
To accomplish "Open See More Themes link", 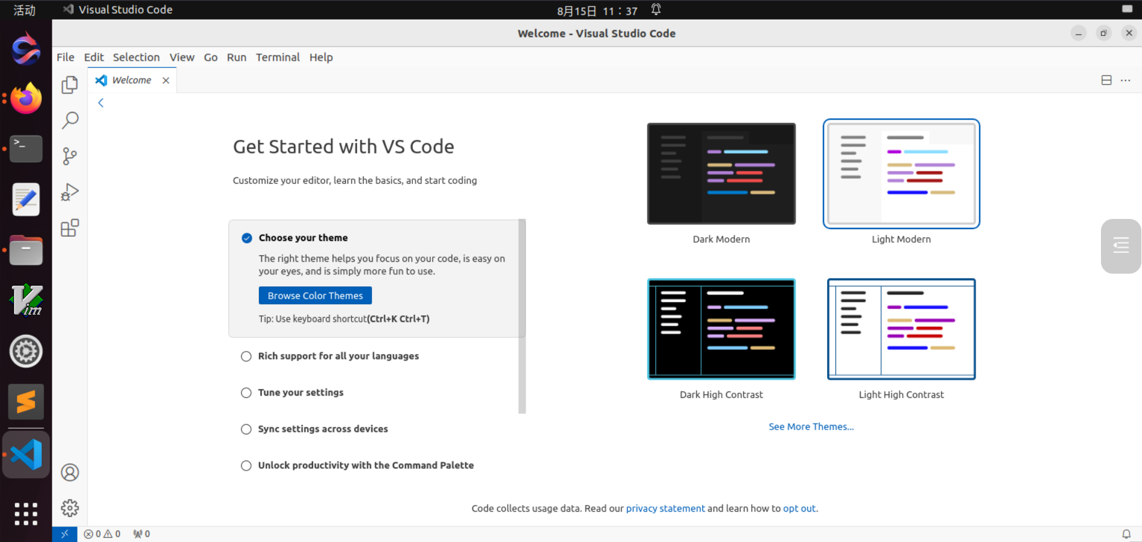I will (811, 427).
